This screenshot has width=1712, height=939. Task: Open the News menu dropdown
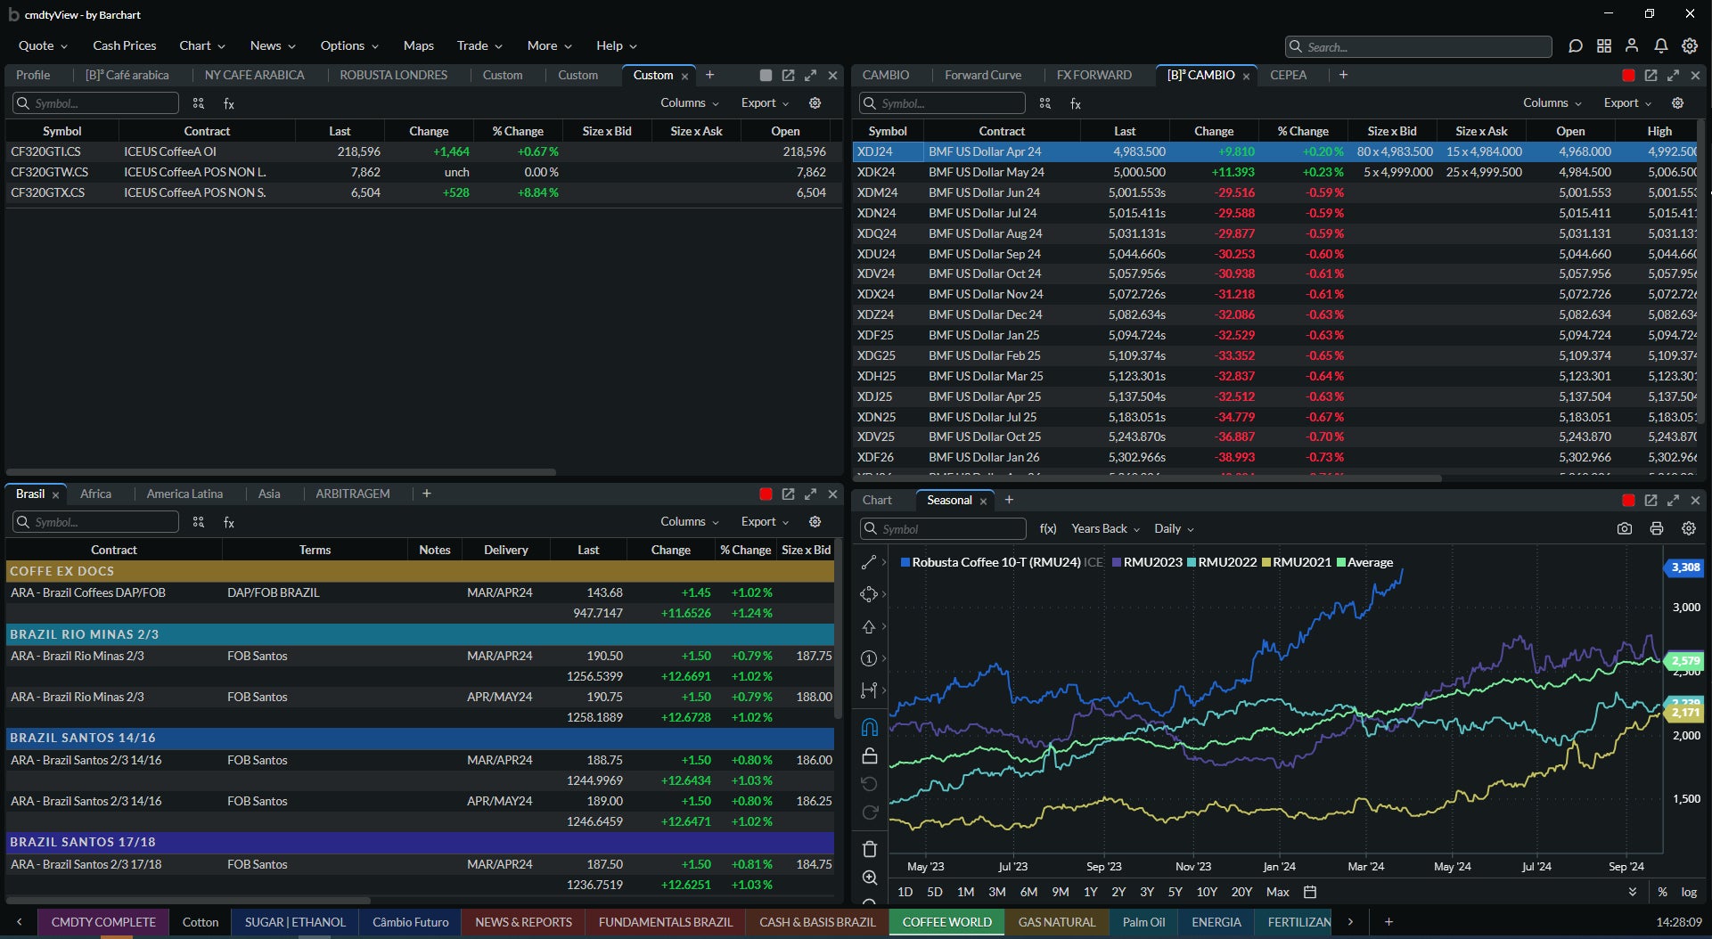click(x=273, y=45)
